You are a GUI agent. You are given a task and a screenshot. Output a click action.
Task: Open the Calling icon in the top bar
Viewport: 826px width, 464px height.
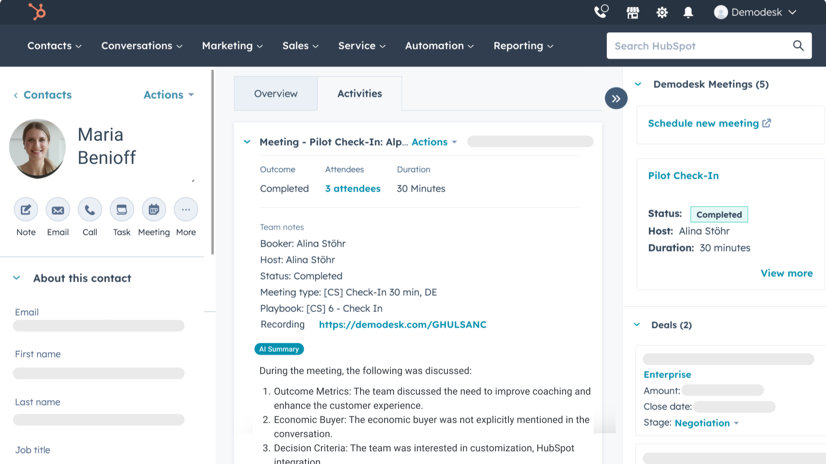[x=601, y=12]
